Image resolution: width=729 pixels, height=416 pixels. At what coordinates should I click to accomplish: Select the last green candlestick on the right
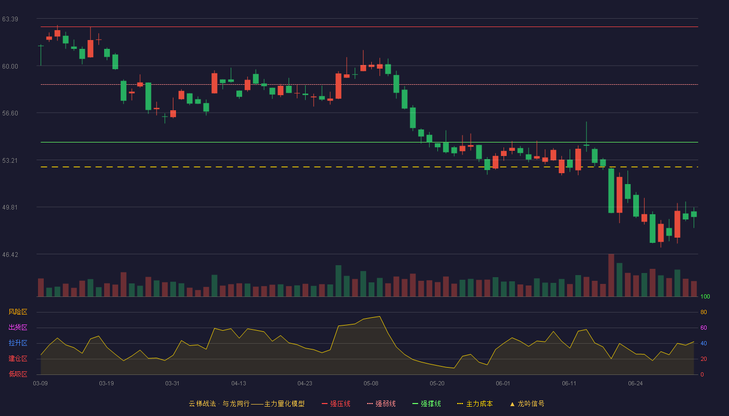point(694,214)
